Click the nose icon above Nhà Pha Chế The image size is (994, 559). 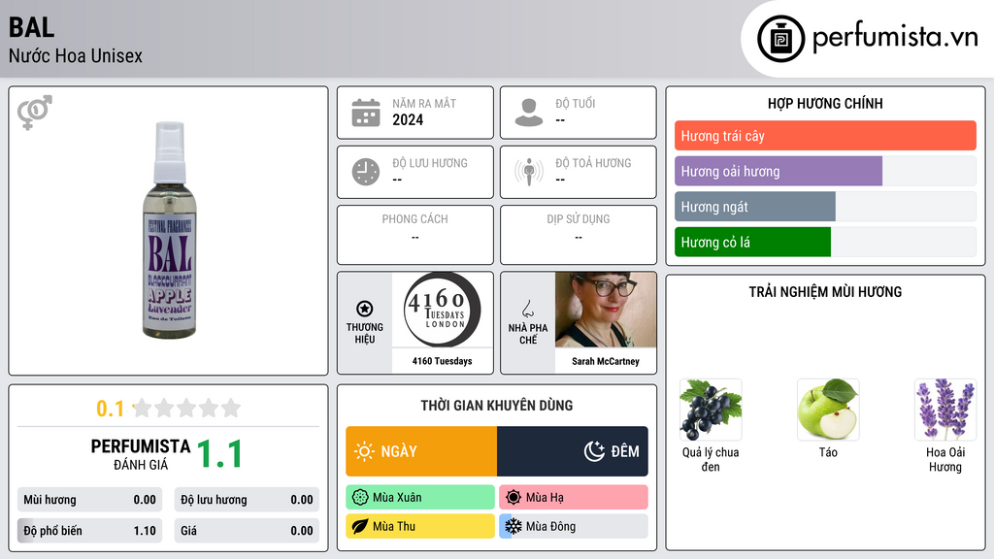pos(527,309)
